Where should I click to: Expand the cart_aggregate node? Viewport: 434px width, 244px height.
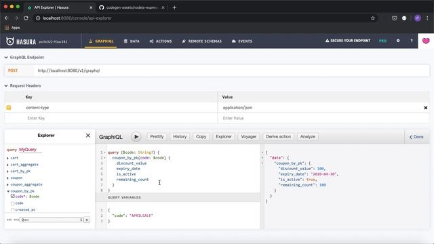[7, 165]
